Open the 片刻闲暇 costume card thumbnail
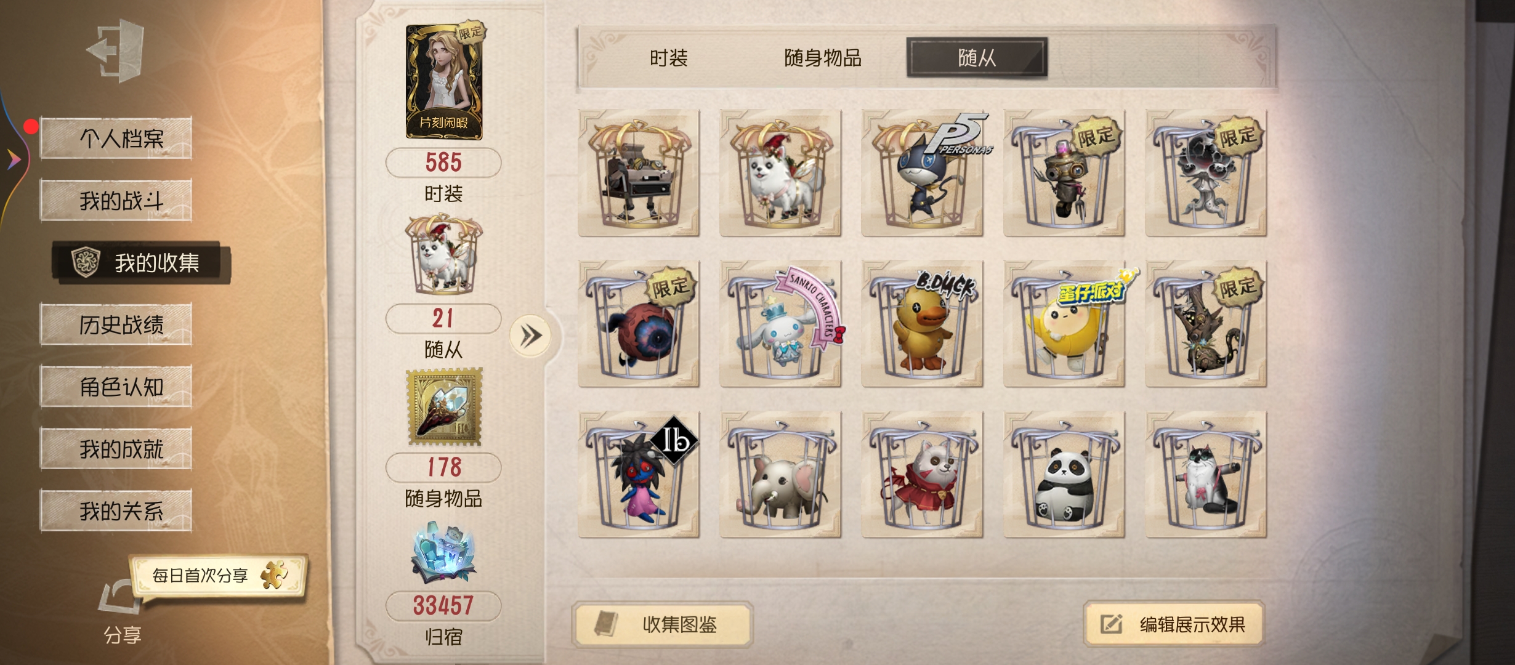The image size is (1515, 665). pyautogui.click(x=445, y=81)
